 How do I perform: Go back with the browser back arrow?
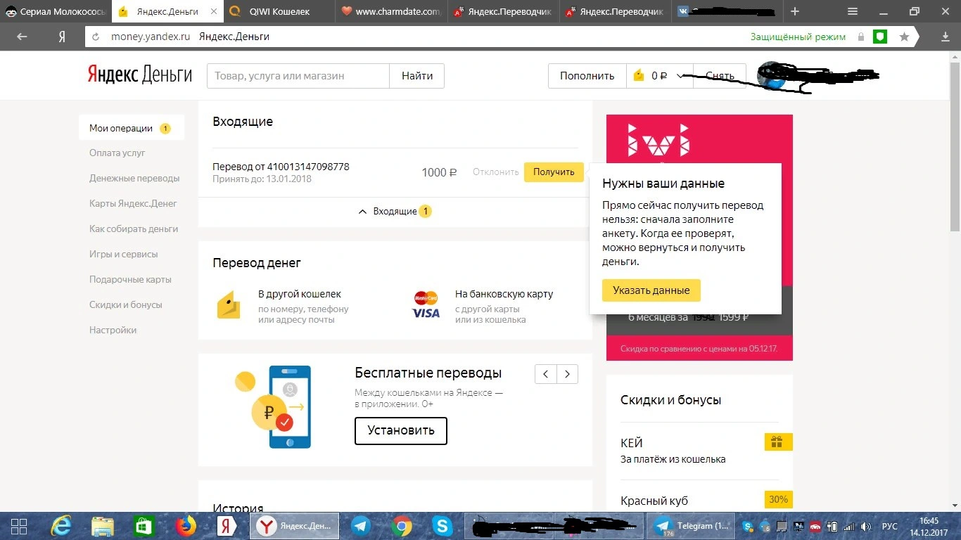22,37
